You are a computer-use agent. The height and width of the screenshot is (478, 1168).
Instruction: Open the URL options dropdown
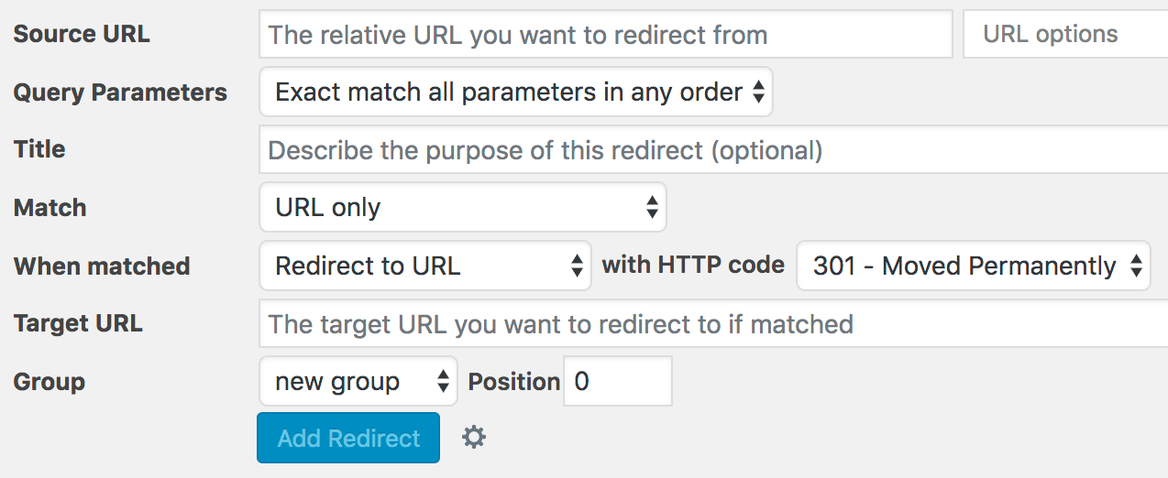pyautogui.click(x=1063, y=35)
